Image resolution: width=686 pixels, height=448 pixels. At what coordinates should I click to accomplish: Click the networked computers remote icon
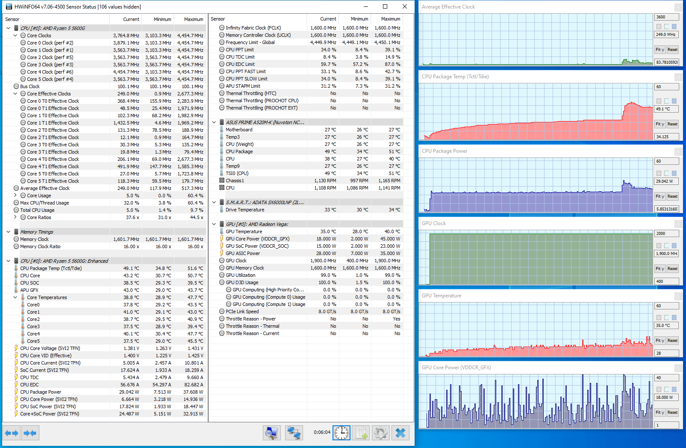[294, 433]
